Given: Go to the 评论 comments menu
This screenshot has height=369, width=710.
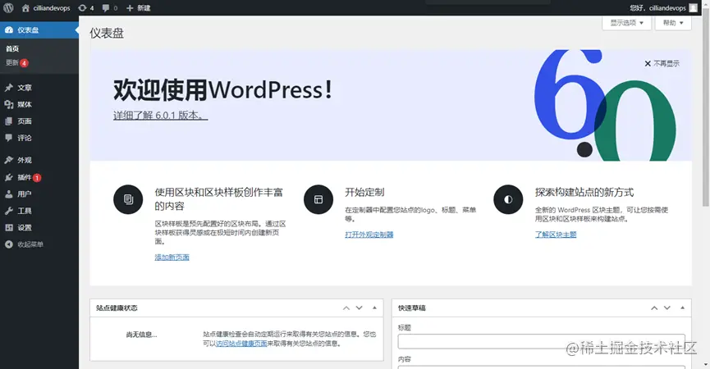Looking at the screenshot, I should 25,138.
